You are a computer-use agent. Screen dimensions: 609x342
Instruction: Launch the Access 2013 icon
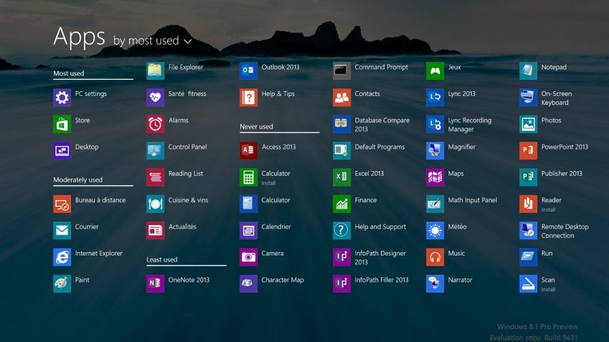coord(248,151)
